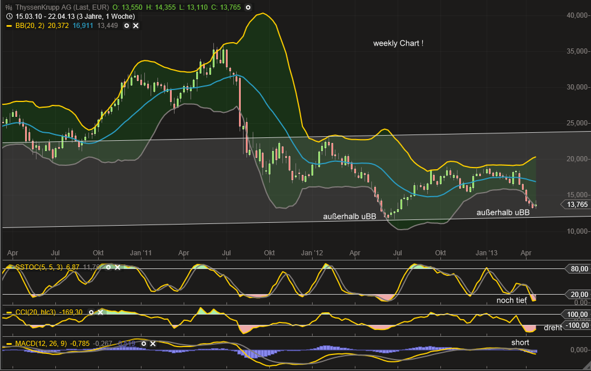Remove the MACD(12, 26, 9) indicator

click(153, 344)
